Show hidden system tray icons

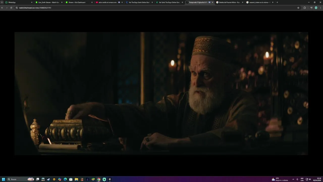(293, 179)
